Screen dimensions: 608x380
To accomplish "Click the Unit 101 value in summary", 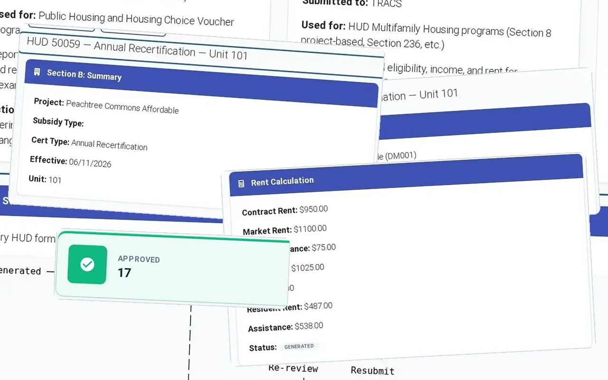I will point(55,180).
